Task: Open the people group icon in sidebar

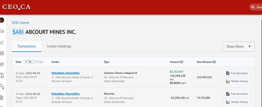Action: (2, 64)
